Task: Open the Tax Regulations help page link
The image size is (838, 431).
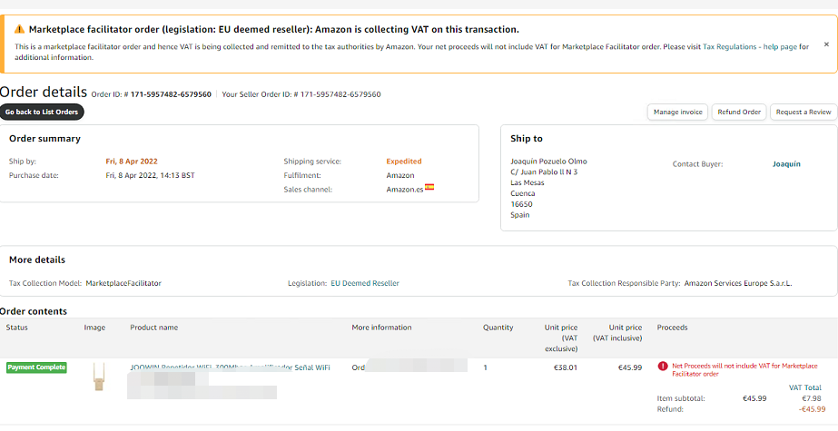Action: [x=750, y=46]
